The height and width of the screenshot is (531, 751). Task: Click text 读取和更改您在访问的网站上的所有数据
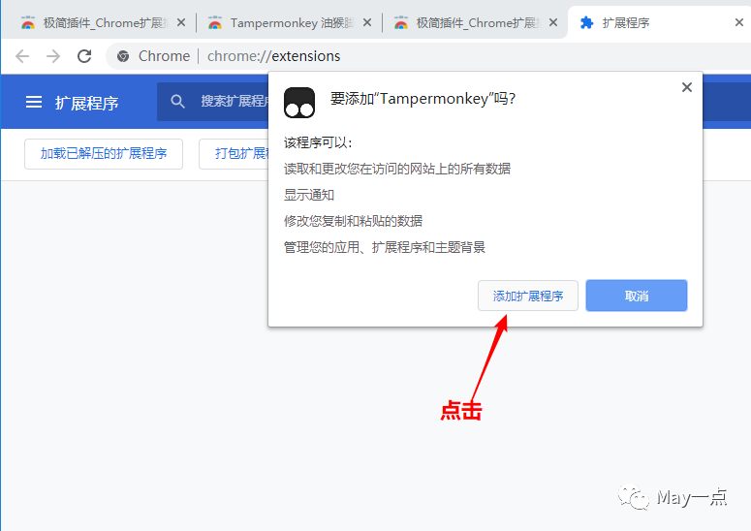tap(397, 169)
